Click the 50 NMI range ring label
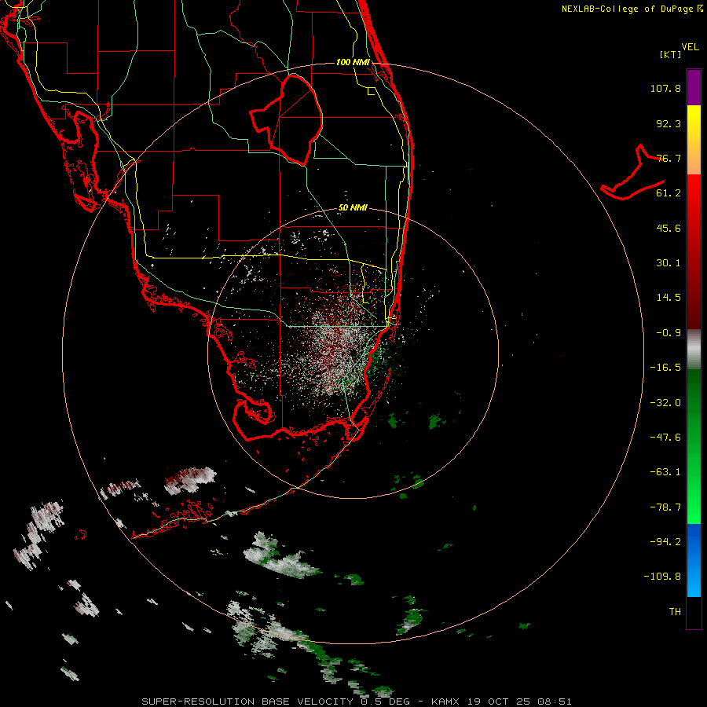 coord(353,208)
